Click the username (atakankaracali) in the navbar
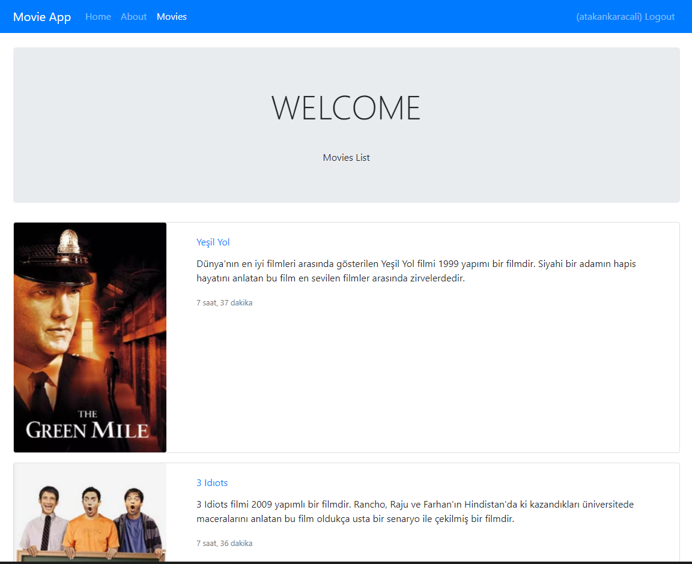 [x=607, y=16]
